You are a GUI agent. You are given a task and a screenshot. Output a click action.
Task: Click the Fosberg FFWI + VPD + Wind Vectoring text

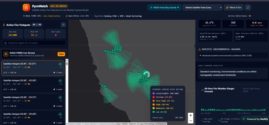[x=122, y=16]
